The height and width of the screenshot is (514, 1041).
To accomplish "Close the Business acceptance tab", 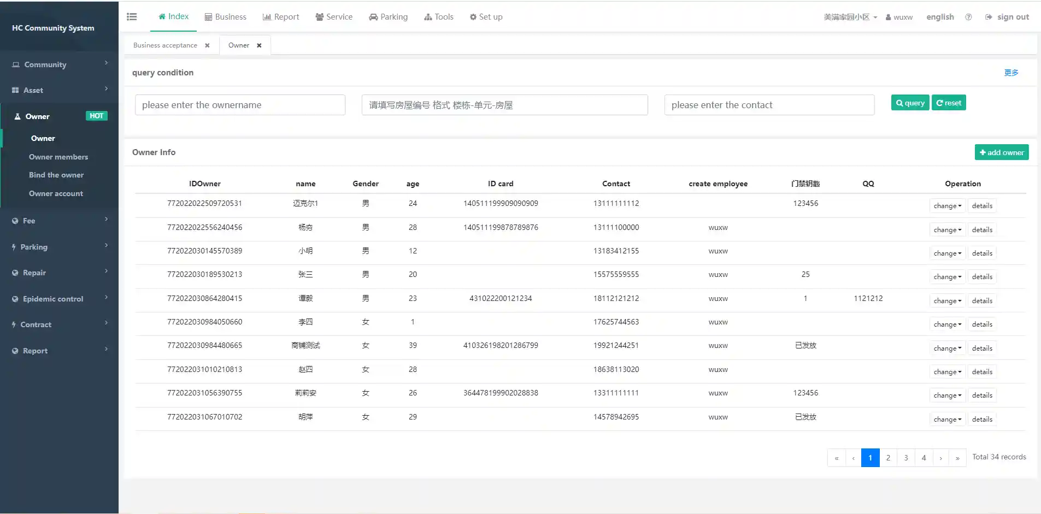I will [x=207, y=45].
